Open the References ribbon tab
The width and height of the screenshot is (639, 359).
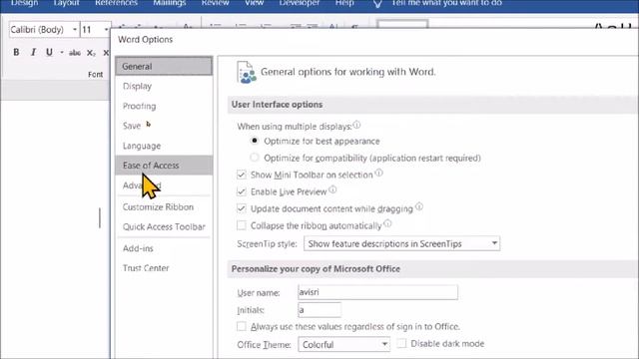[116, 3]
